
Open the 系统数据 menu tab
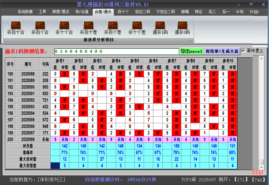pyautogui.click(x=25, y=12)
